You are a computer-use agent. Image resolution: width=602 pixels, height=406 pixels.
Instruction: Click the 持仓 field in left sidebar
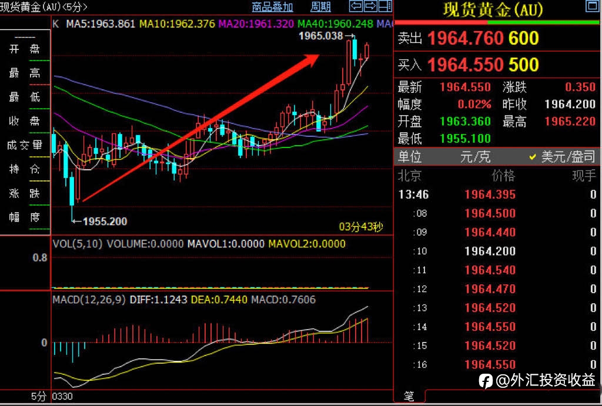[25, 169]
